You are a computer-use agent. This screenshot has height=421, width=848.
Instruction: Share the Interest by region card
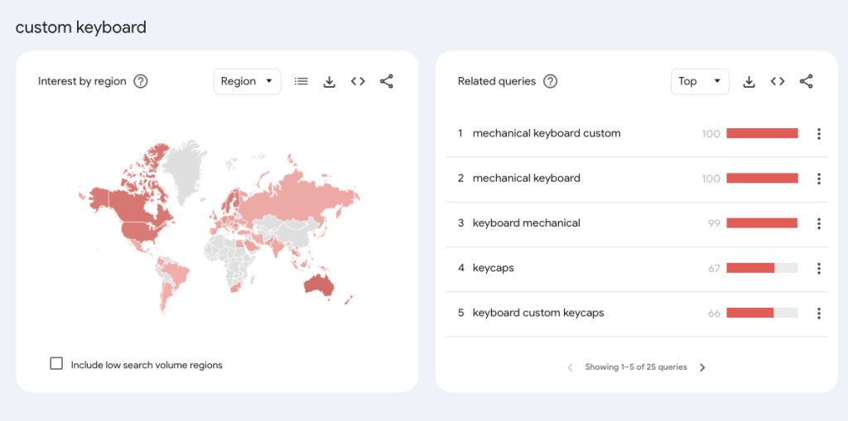tap(386, 82)
